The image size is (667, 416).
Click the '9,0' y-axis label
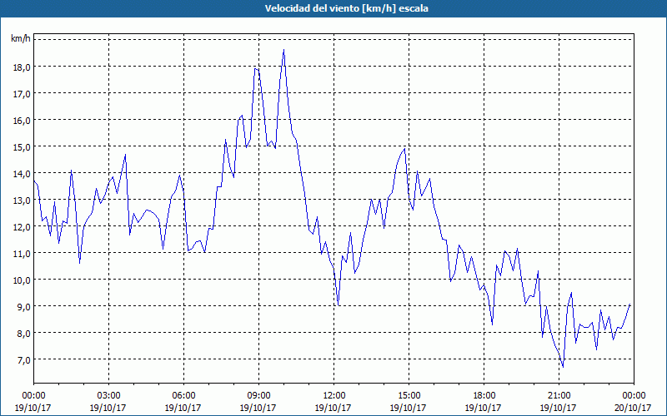(24, 306)
